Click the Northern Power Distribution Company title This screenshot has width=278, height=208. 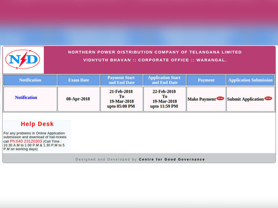tap(155, 52)
